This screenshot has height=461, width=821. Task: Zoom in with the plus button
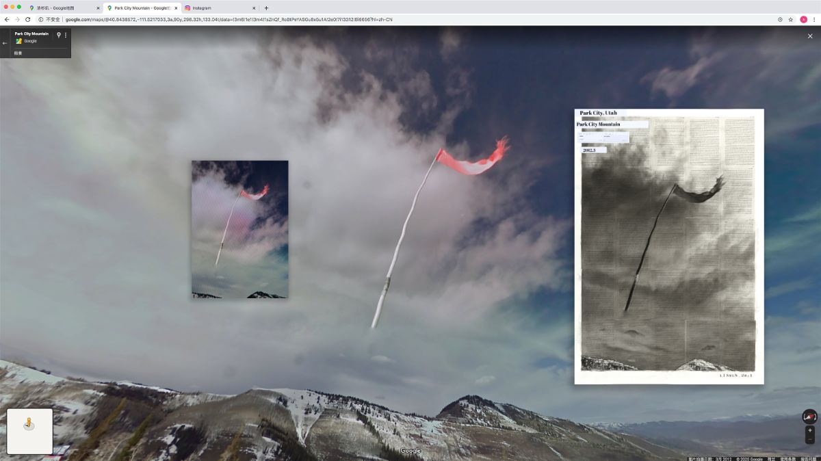pyautogui.click(x=810, y=430)
